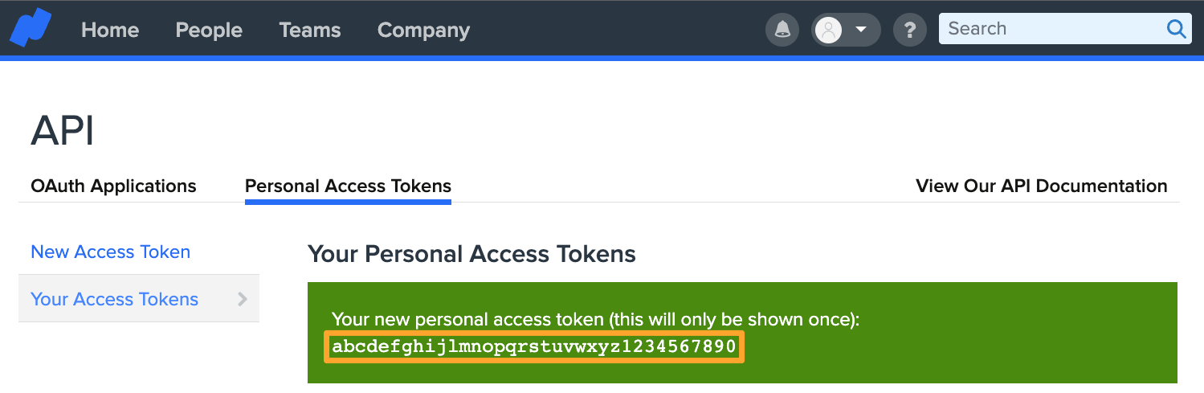This screenshot has width=1204, height=393.
Task: Click the green token notification message text
Action: point(595,319)
